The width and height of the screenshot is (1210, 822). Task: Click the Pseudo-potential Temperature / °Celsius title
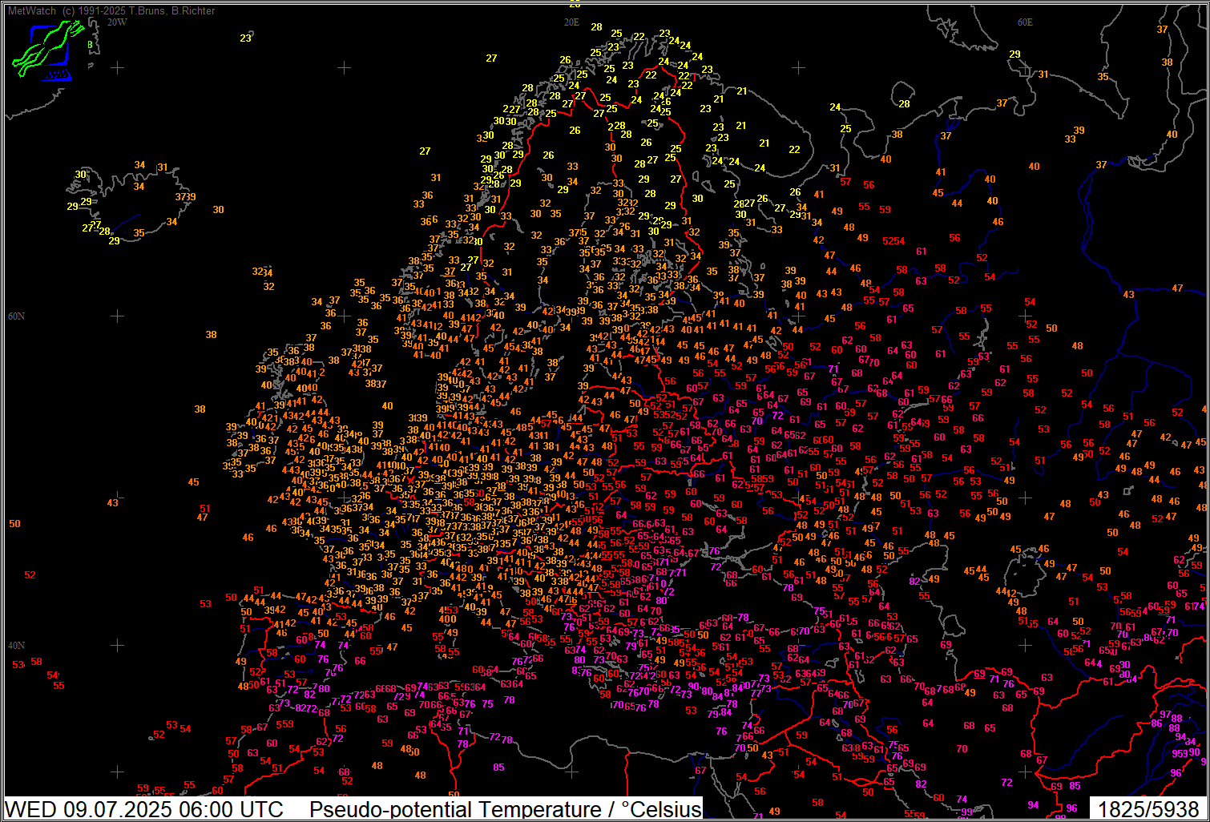point(505,809)
